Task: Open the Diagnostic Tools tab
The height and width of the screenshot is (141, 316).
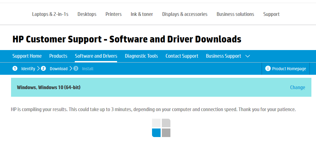Action: [x=141, y=56]
